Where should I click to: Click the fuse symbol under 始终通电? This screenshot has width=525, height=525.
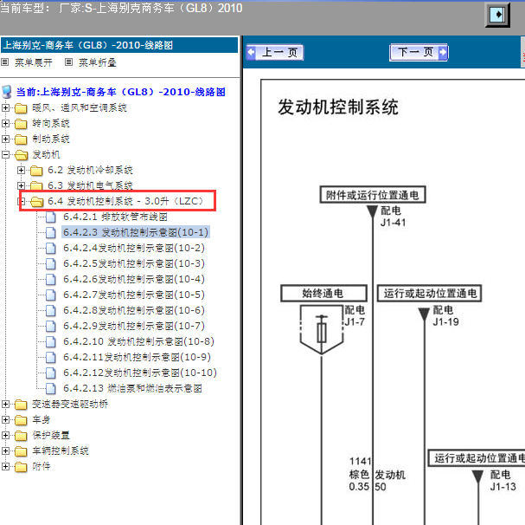click(x=322, y=329)
